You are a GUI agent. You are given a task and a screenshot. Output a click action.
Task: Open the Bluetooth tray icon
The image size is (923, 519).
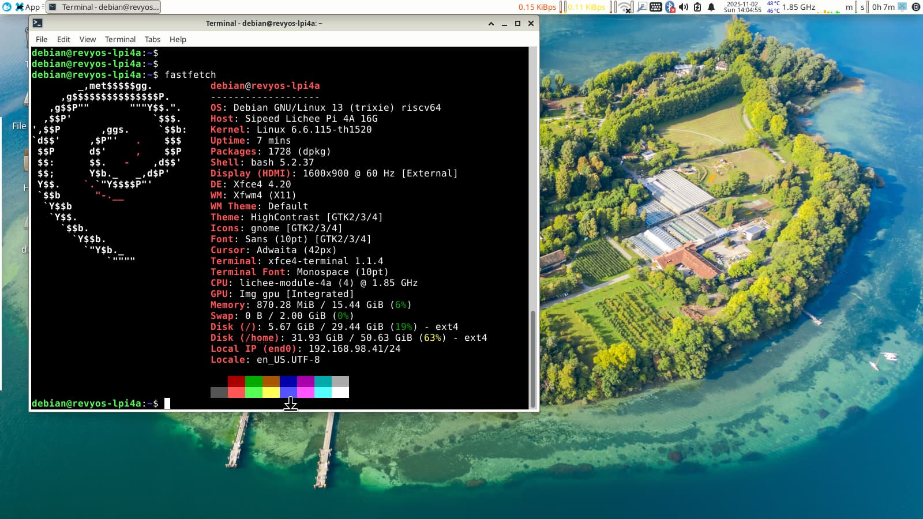click(x=670, y=7)
